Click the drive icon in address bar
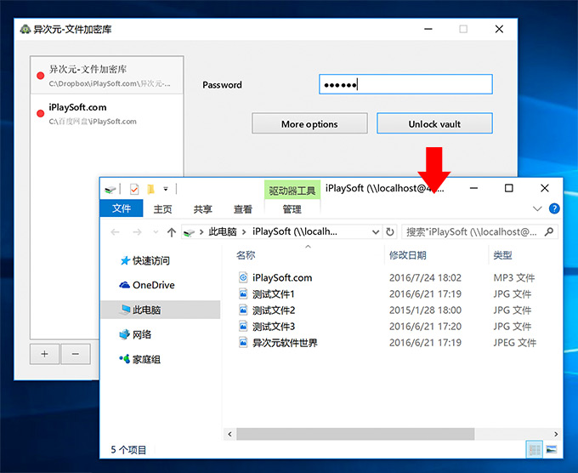The width and height of the screenshot is (578, 473). click(x=189, y=232)
